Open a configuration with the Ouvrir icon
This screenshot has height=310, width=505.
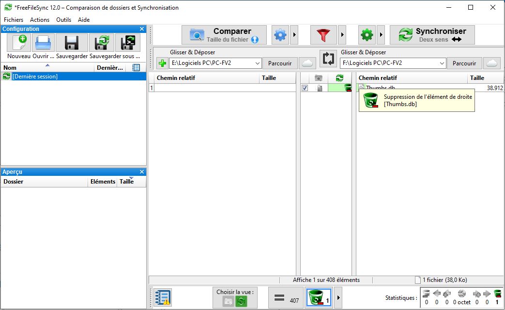tap(43, 43)
